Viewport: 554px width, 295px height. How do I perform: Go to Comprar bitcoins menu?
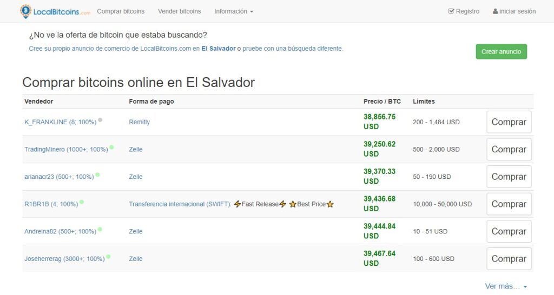[x=121, y=11]
